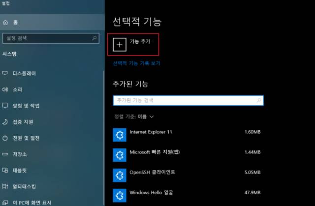Click the OpenSSH 클라이언트 feature icon
The width and height of the screenshot is (315, 206).
point(120,175)
